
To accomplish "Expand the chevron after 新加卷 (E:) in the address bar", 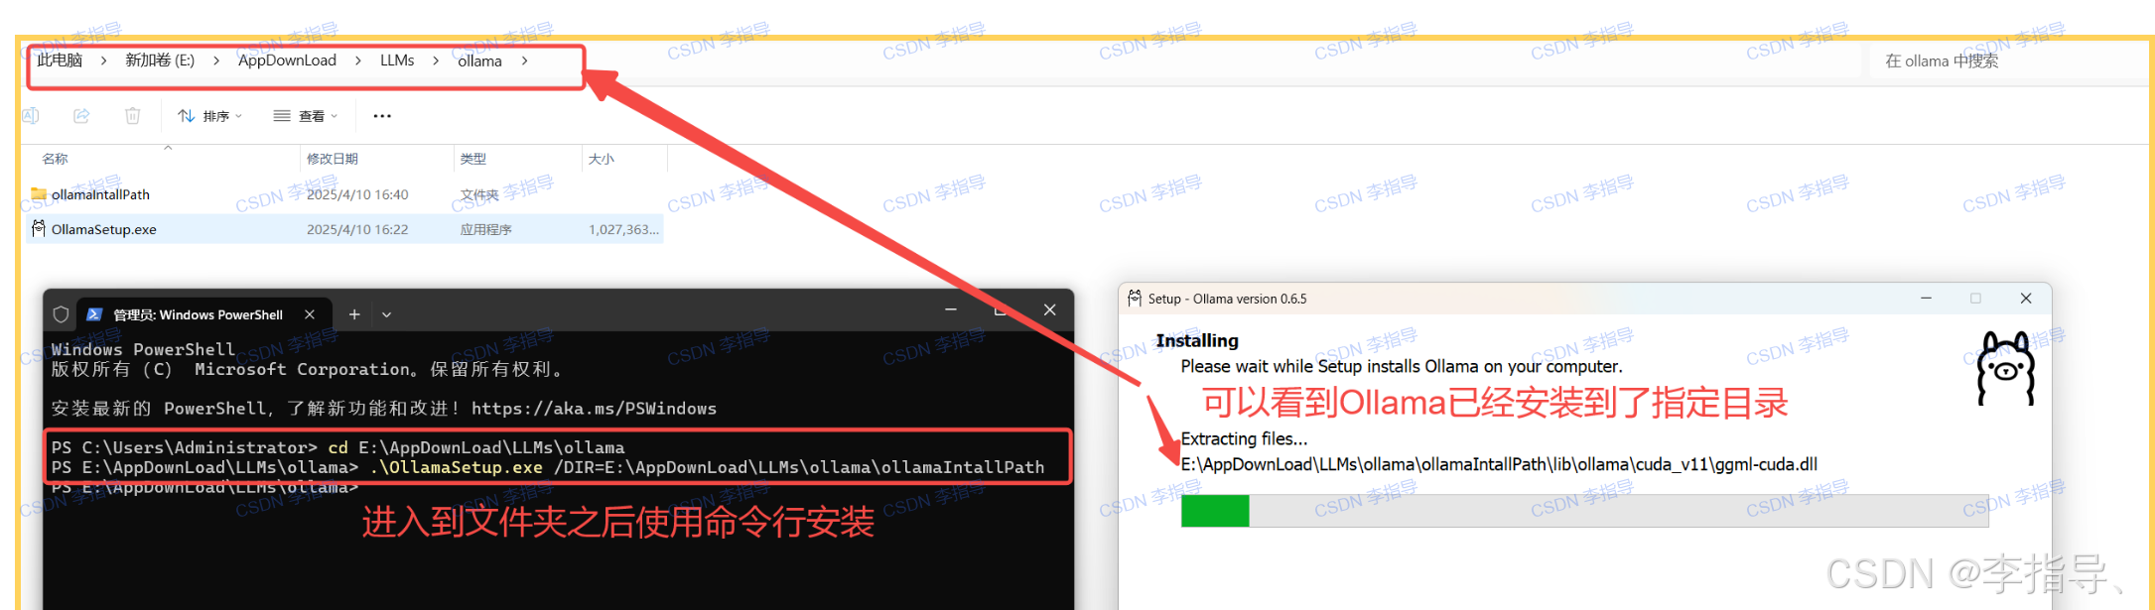I will (216, 61).
